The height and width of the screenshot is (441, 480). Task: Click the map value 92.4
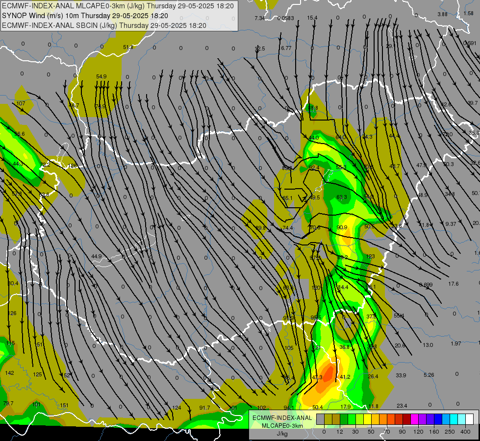(x=314, y=168)
